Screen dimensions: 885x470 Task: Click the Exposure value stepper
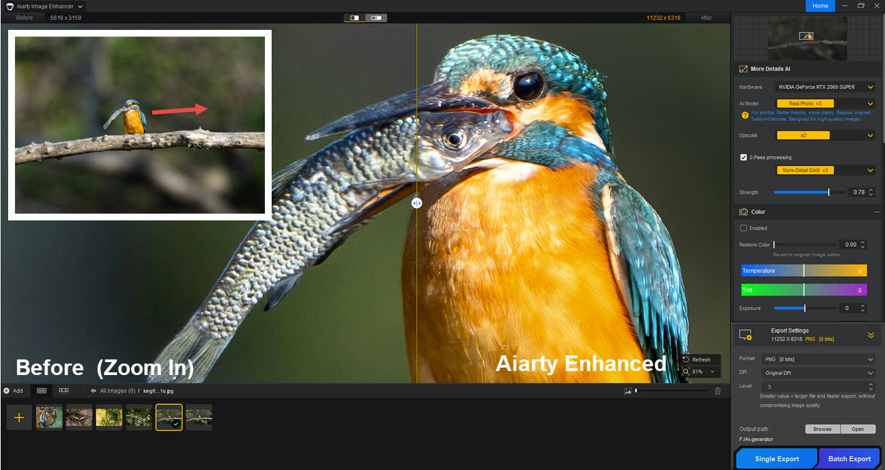tap(863, 308)
